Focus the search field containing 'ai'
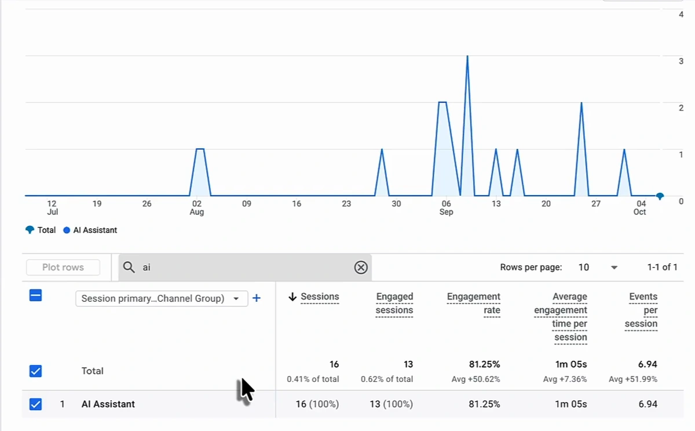This screenshot has width=695, height=431. pyautogui.click(x=245, y=267)
